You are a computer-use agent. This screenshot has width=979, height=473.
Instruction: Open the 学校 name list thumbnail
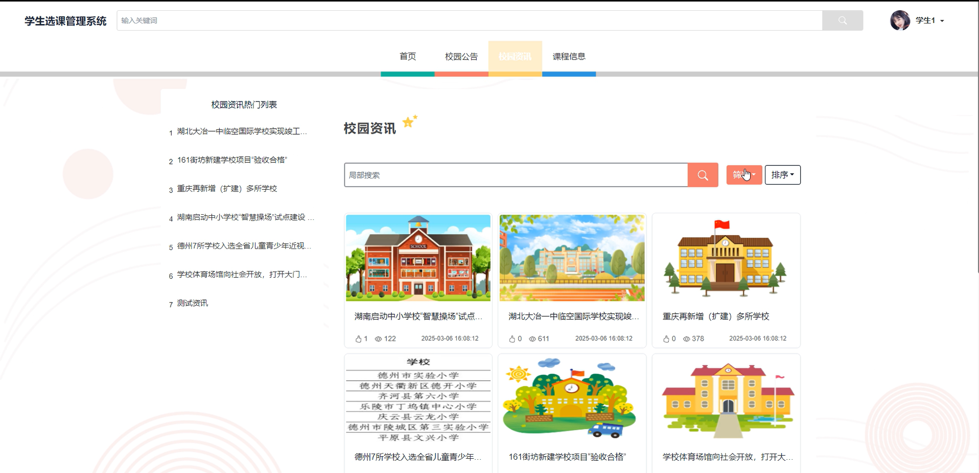point(418,399)
